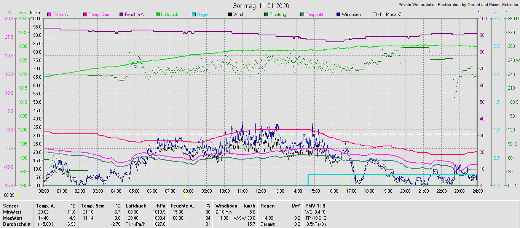520x228 pixels.
Task: Click the sunrise sun icon near 08:00
Action: pos(186,195)
